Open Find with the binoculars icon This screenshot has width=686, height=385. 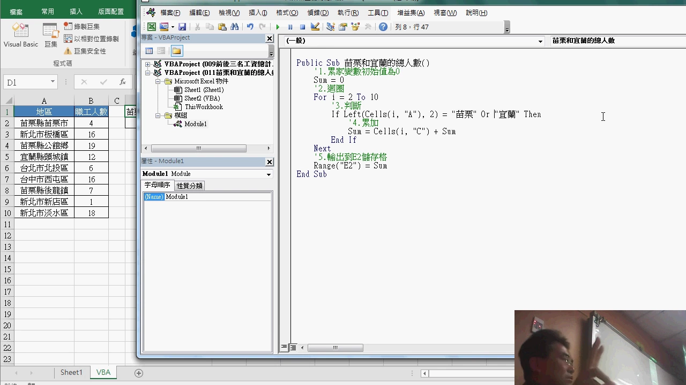click(234, 27)
